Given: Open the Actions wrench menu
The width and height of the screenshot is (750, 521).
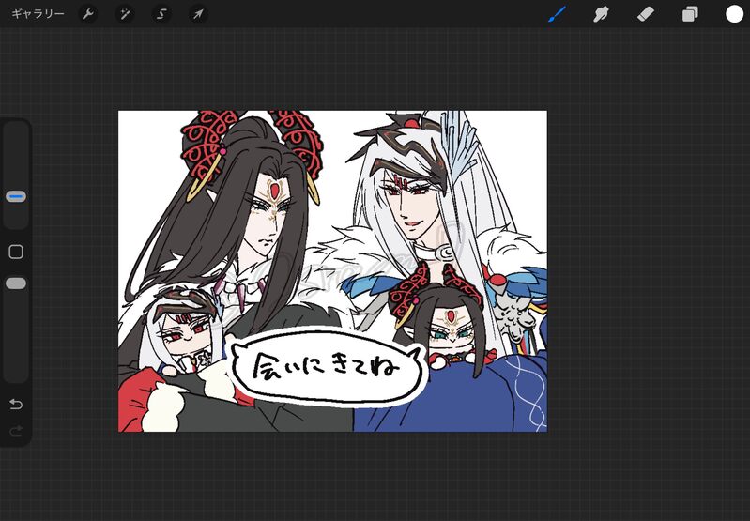Looking at the screenshot, I should click(x=87, y=14).
